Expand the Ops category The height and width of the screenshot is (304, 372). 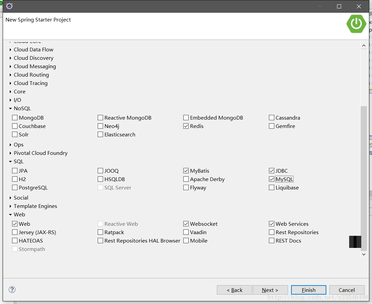[10, 145]
